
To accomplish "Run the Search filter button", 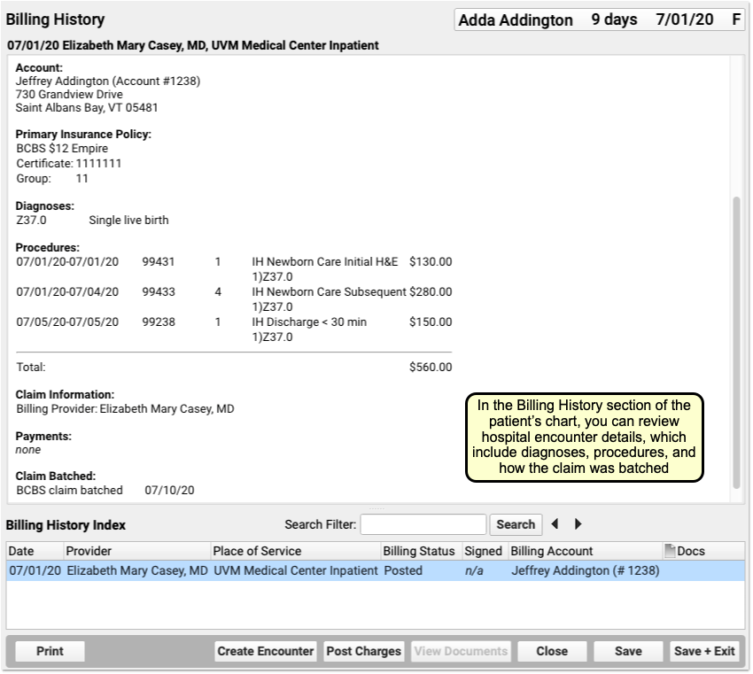I will [x=516, y=524].
